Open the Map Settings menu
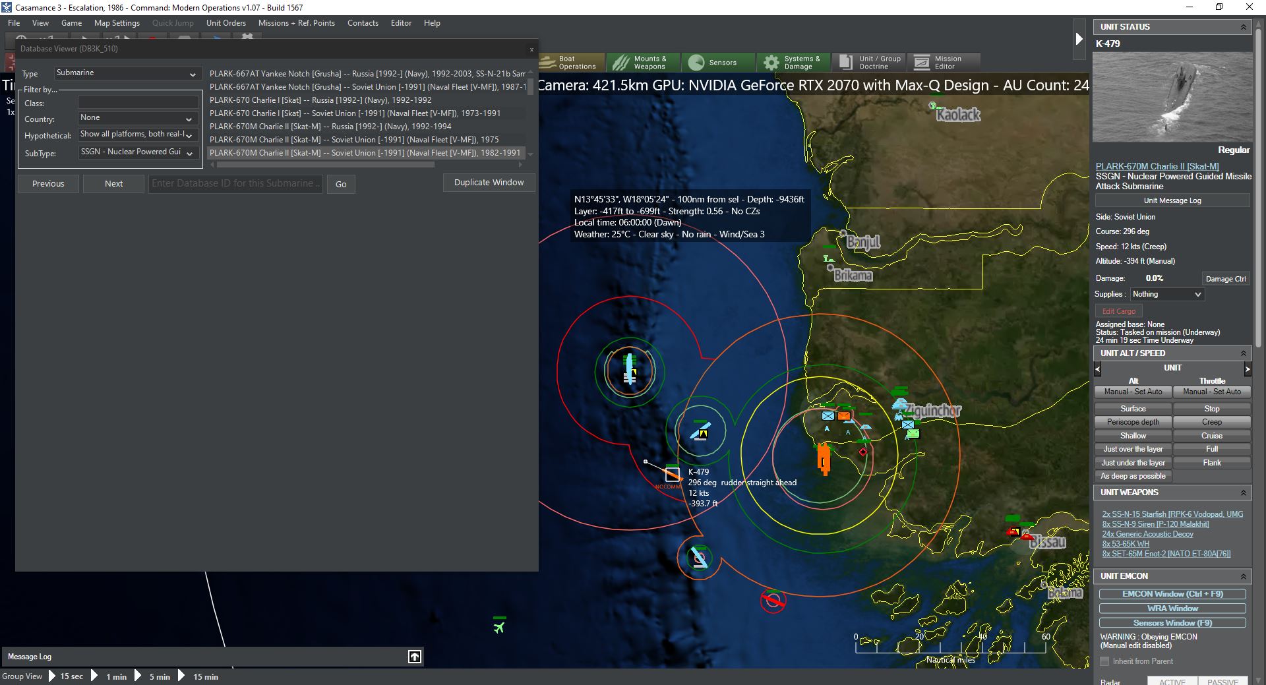Viewport: 1266px width, 685px height. [117, 23]
